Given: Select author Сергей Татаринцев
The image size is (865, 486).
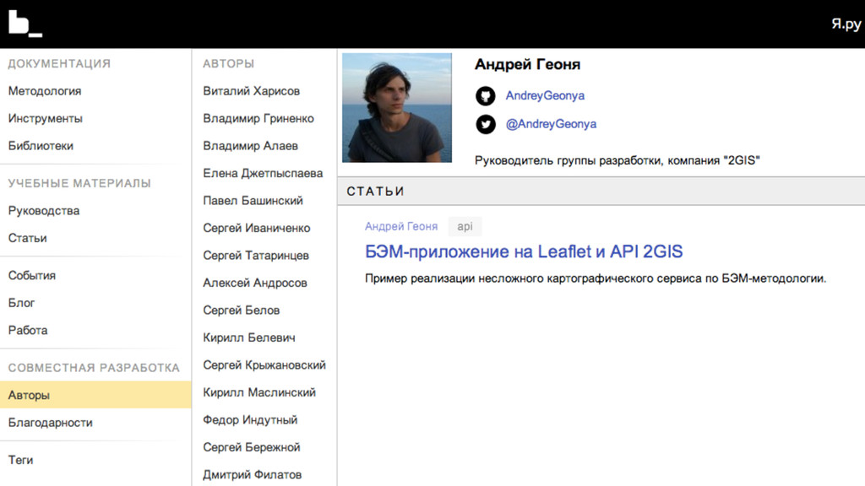Looking at the screenshot, I should click(256, 256).
